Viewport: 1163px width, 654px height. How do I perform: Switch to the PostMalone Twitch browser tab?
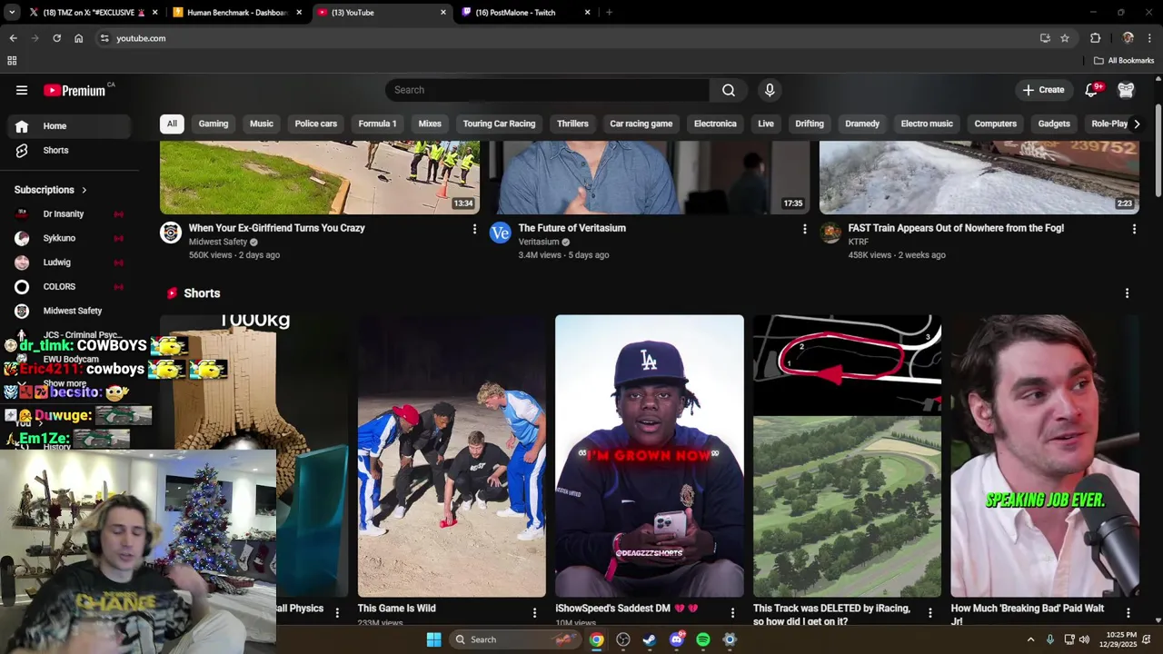coord(525,13)
